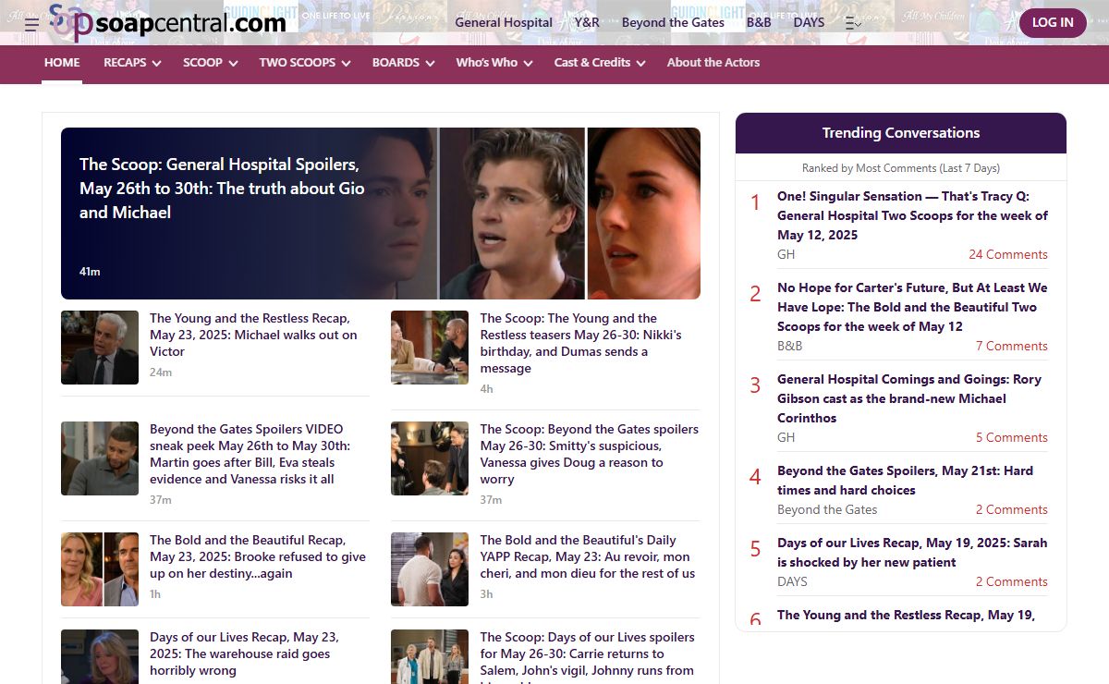Open Days Recap Sarah is shocked article
This screenshot has width=1109, height=684.
(912, 553)
